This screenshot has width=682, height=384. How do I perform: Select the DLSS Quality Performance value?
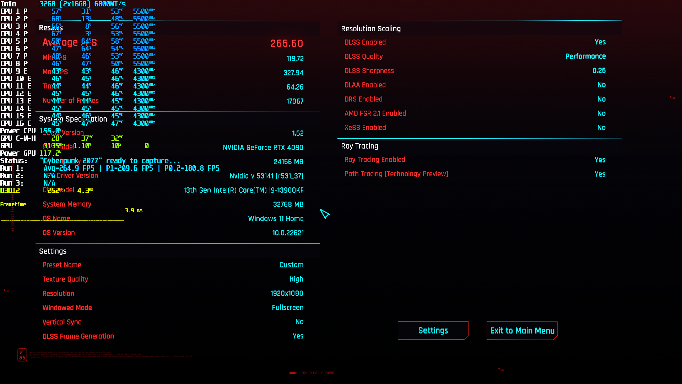pos(585,57)
